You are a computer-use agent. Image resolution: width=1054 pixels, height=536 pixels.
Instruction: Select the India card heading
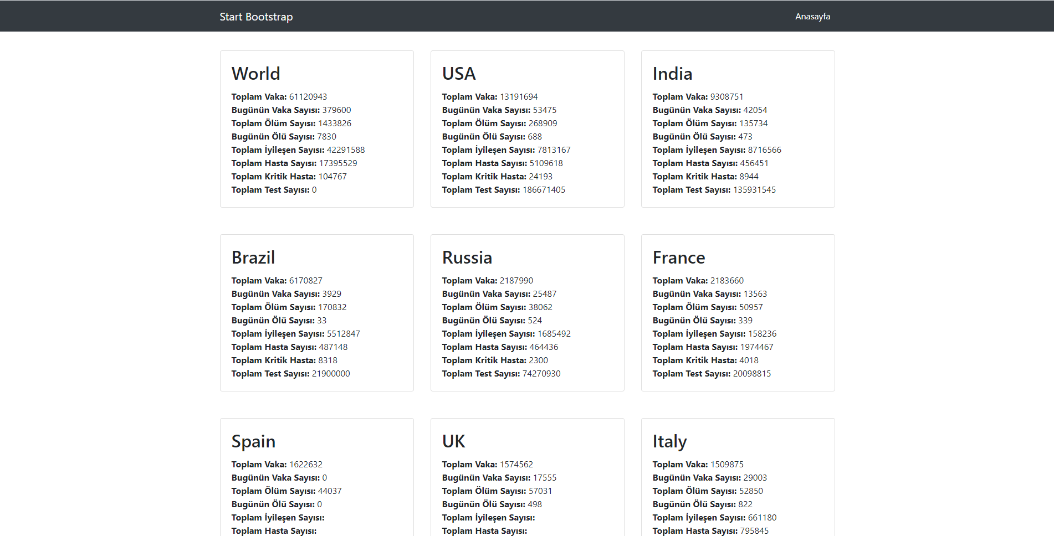pyautogui.click(x=672, y=74)
